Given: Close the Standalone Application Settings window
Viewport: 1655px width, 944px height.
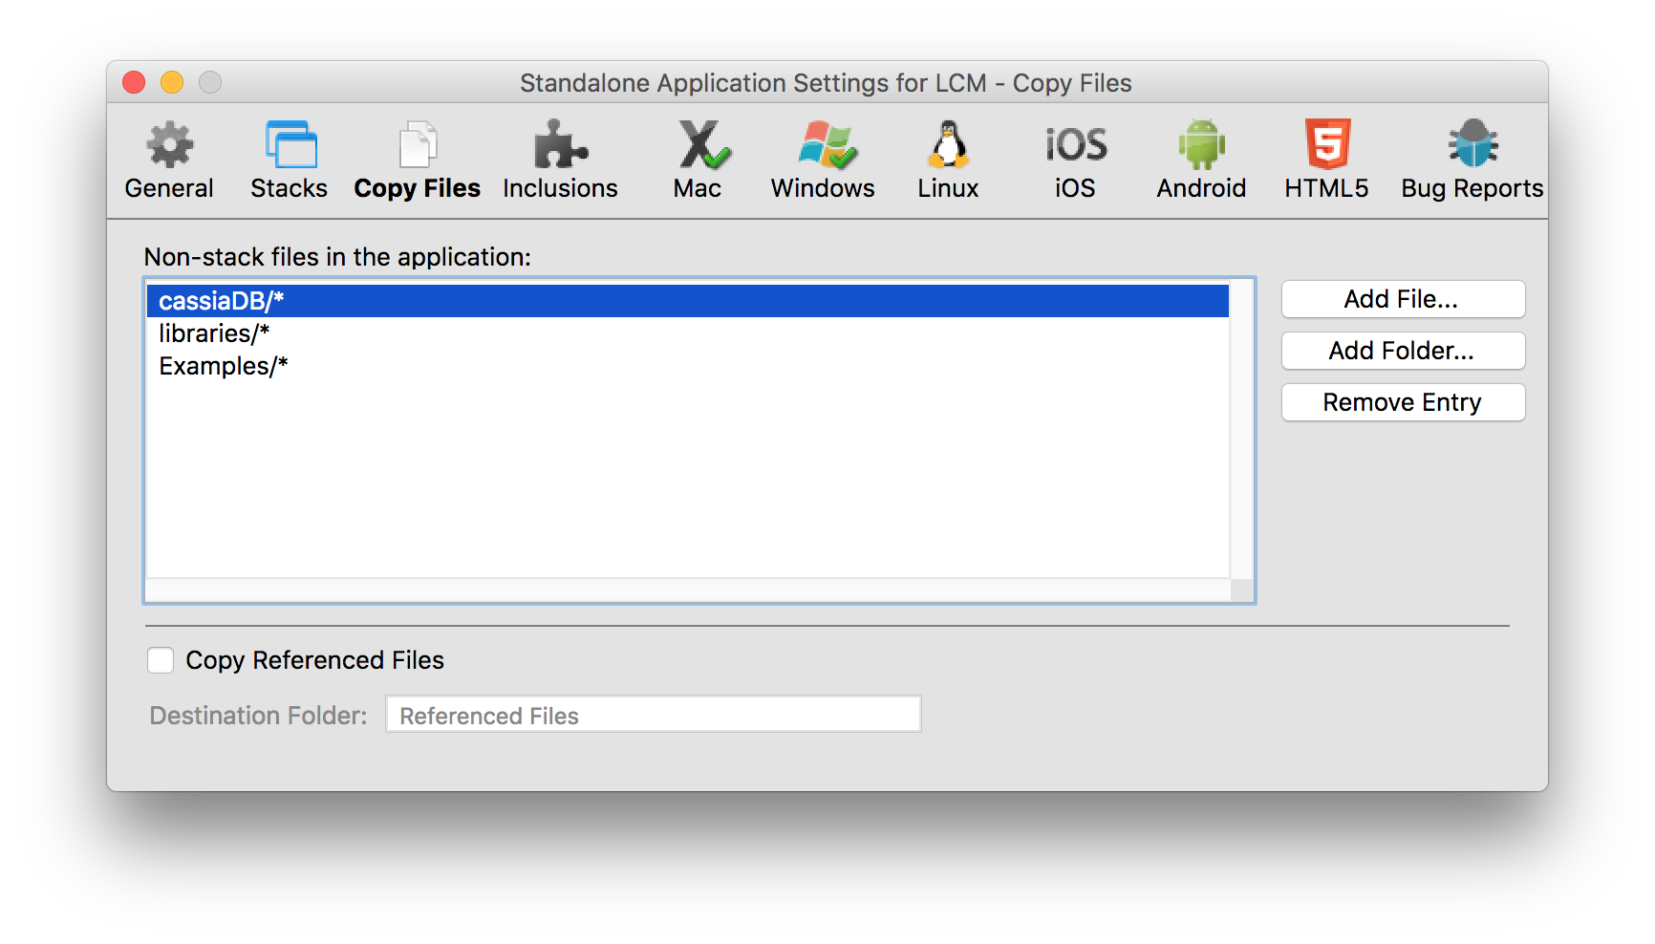Looking at the screenshot, I should (x=134, y=83).
